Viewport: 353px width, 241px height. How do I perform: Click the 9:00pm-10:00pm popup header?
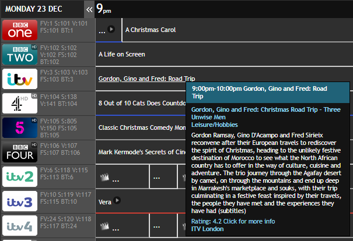pyautogui.click(x=268, y=93)
